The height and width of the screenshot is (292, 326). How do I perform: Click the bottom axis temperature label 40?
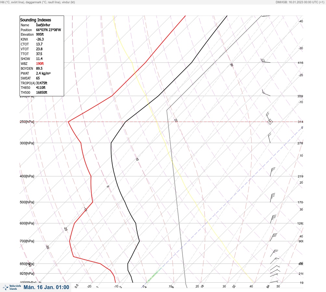click(251, 286)
